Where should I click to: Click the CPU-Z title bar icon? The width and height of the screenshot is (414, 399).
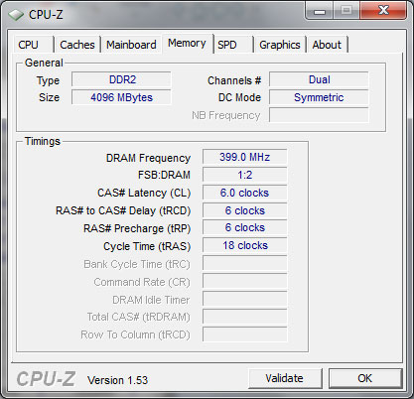(16, 15)
